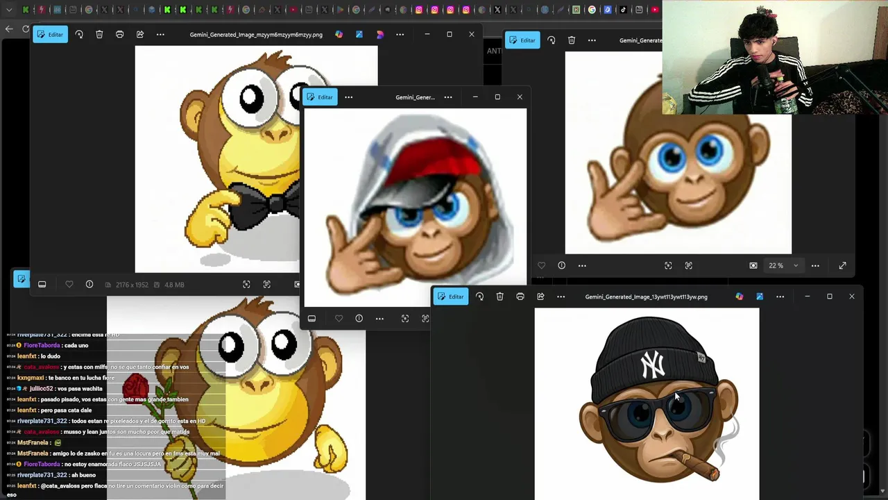Click the hooded monkey with red cap image

(416, 207)
